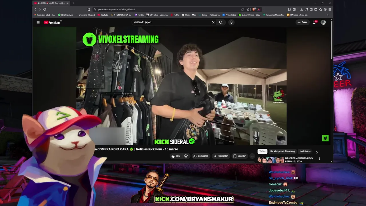The height and width of the screenshot is (206, 366).
Task: Click the green channel watermark on the video corner
Action: [x=325, y=138]
